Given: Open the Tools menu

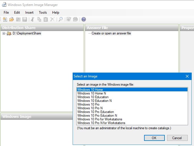Looking at the screenshot, I should pos(43,13).
